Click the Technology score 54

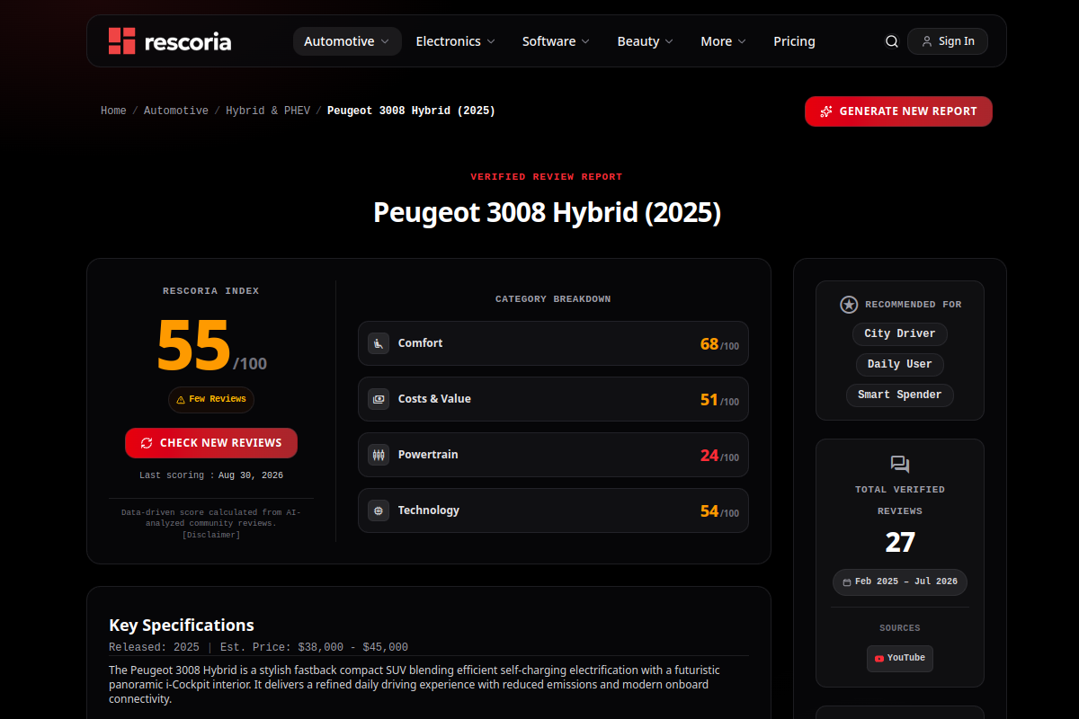pos(709,511)
